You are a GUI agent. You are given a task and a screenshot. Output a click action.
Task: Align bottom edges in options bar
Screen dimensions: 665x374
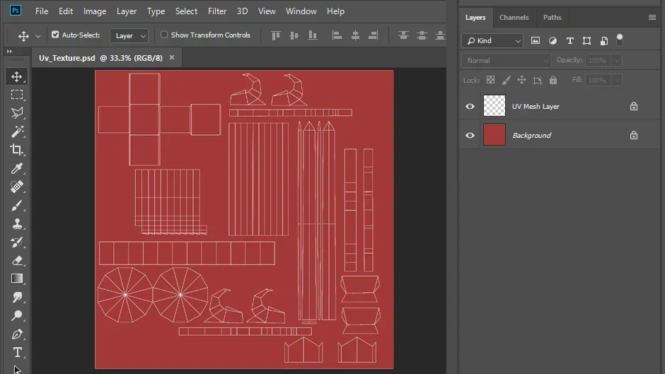313,35
